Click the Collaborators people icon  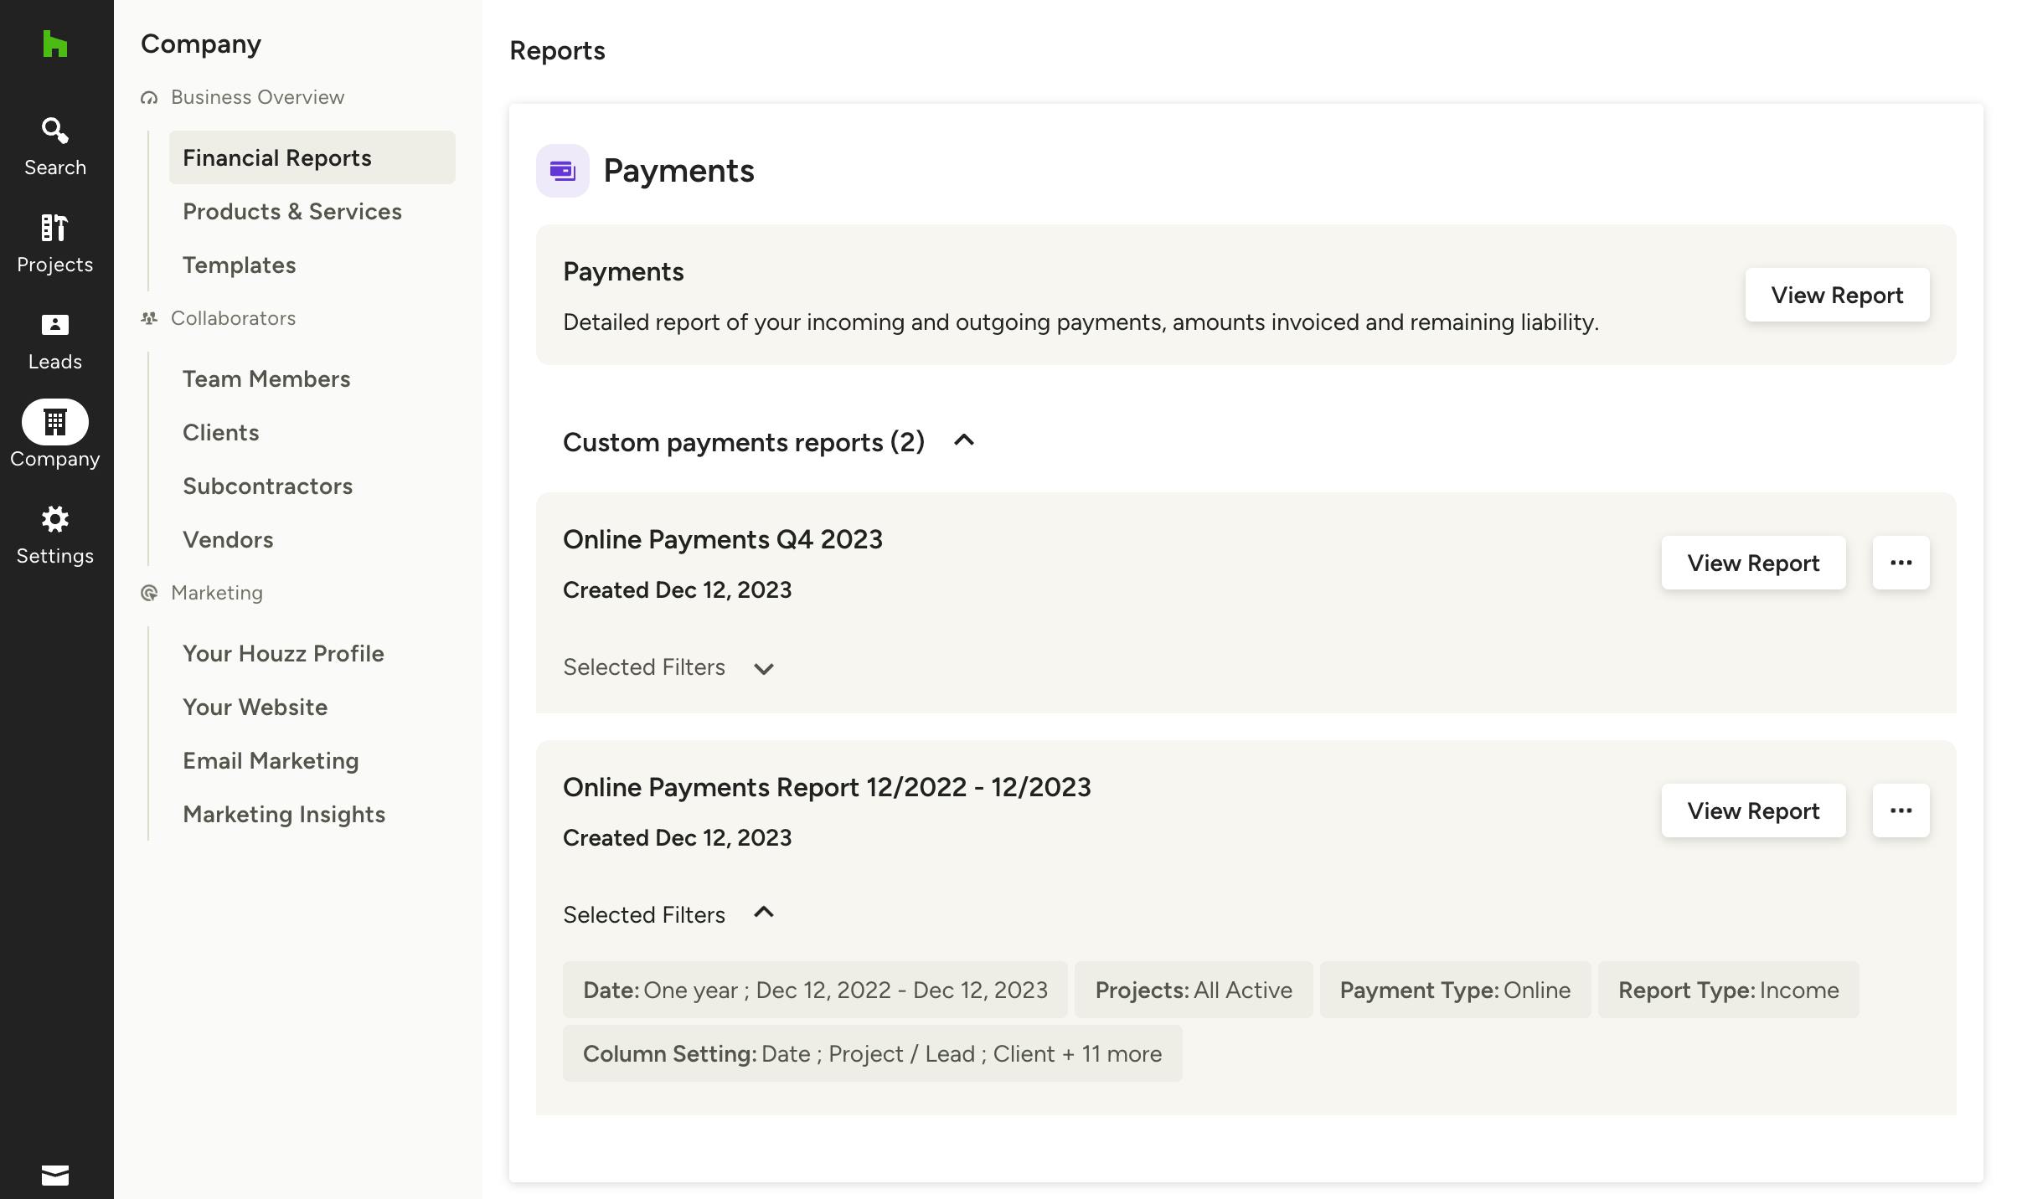click(149, 318)
